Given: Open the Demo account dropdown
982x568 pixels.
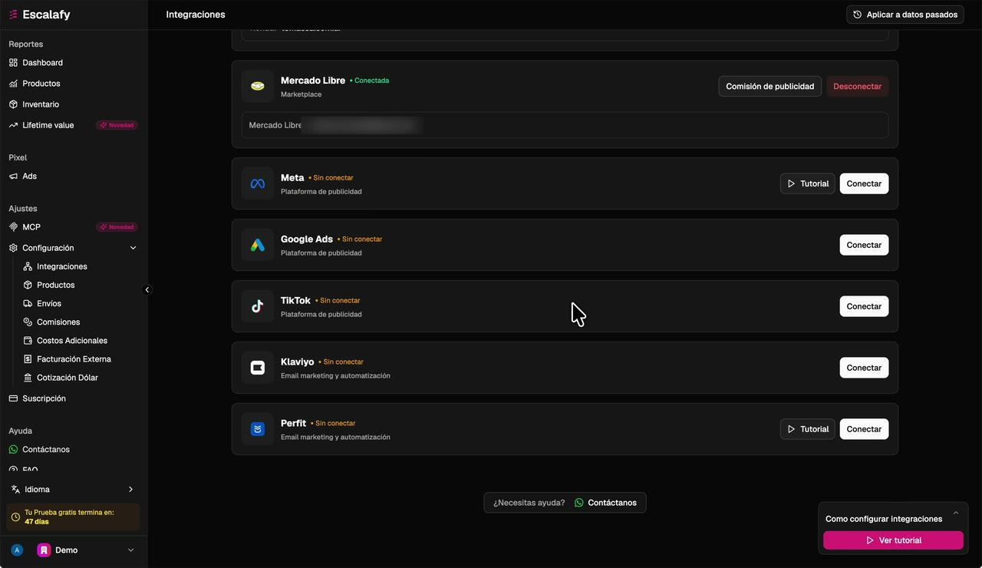Looking at the screenshot, I should click(130, 550).
